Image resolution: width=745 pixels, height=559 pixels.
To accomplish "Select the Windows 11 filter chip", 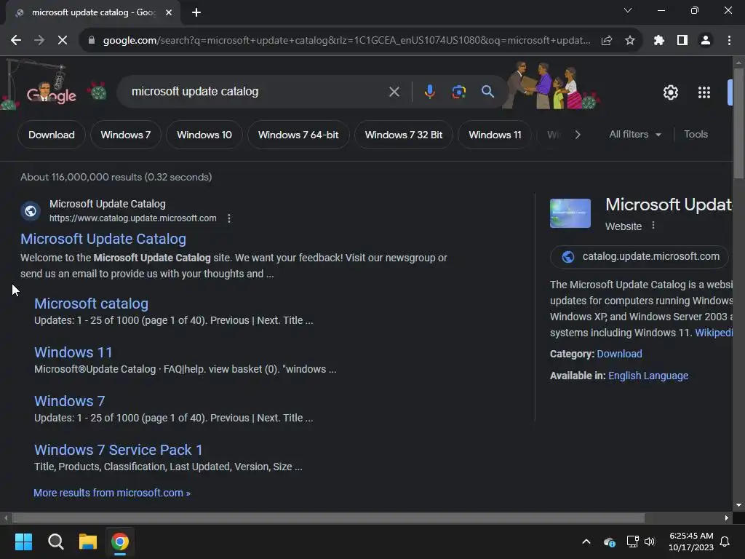I will pos(495,135).
